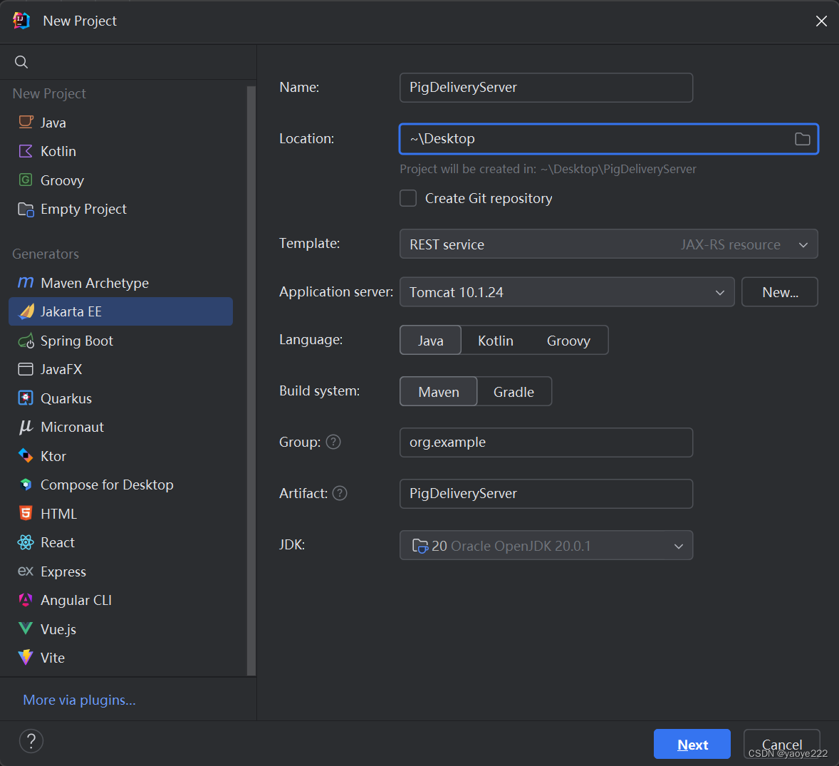Open More via plugins link
The width and height of the screenshot is (839, 766).
tap(79, 700)
